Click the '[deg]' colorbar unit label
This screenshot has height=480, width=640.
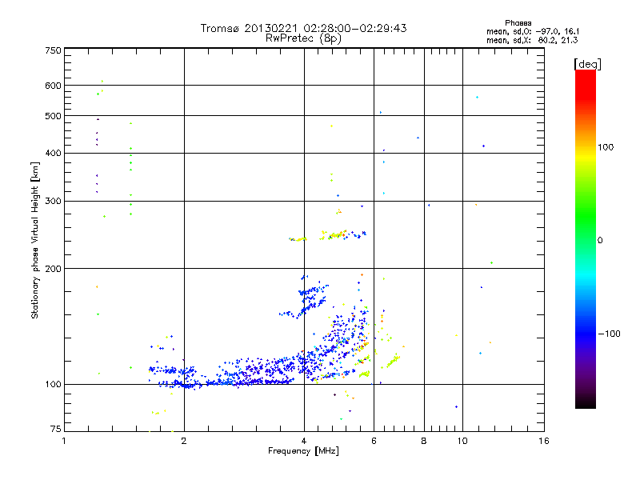click(587, 64)
